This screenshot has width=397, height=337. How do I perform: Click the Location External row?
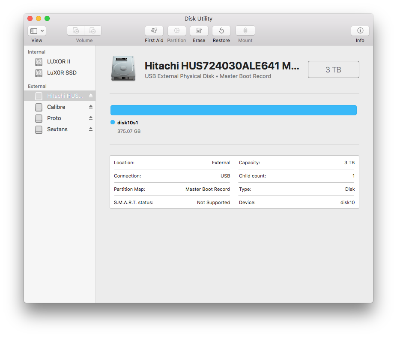(x=172, y=162)
